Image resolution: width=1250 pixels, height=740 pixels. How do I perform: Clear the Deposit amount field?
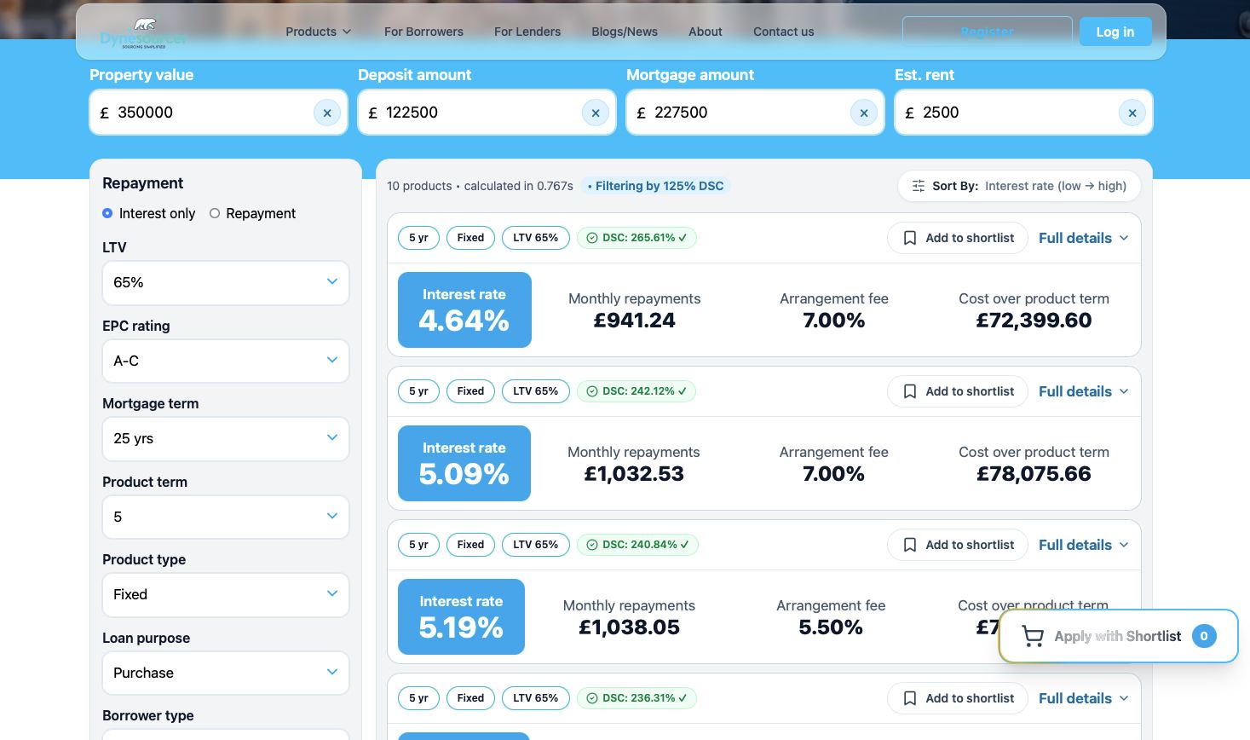pyautogui.click(x=596, y=113)
